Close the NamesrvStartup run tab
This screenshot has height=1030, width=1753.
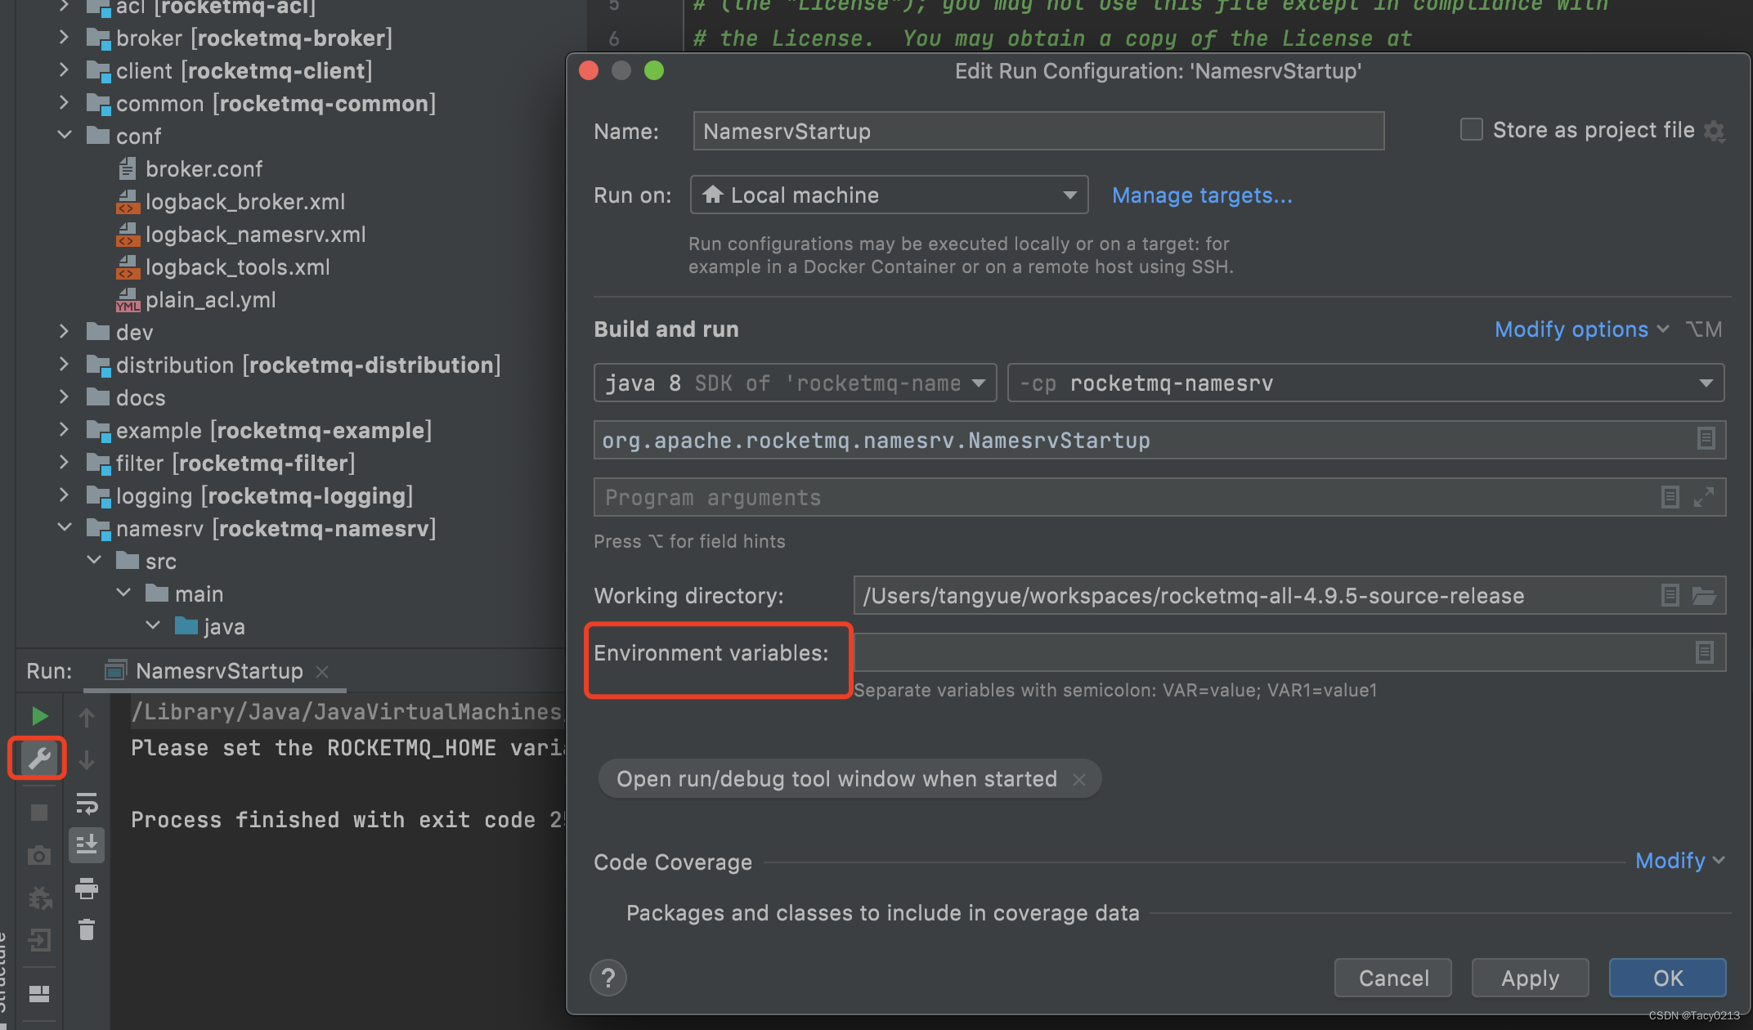pos(322,671)
